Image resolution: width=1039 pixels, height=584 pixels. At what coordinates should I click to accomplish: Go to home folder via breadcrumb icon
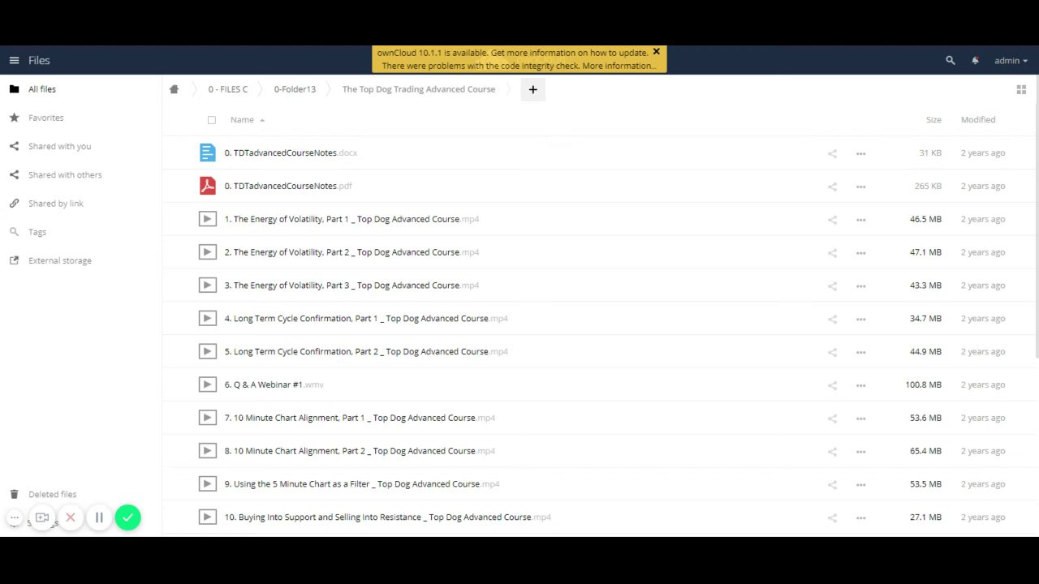[x=174, y=89]
